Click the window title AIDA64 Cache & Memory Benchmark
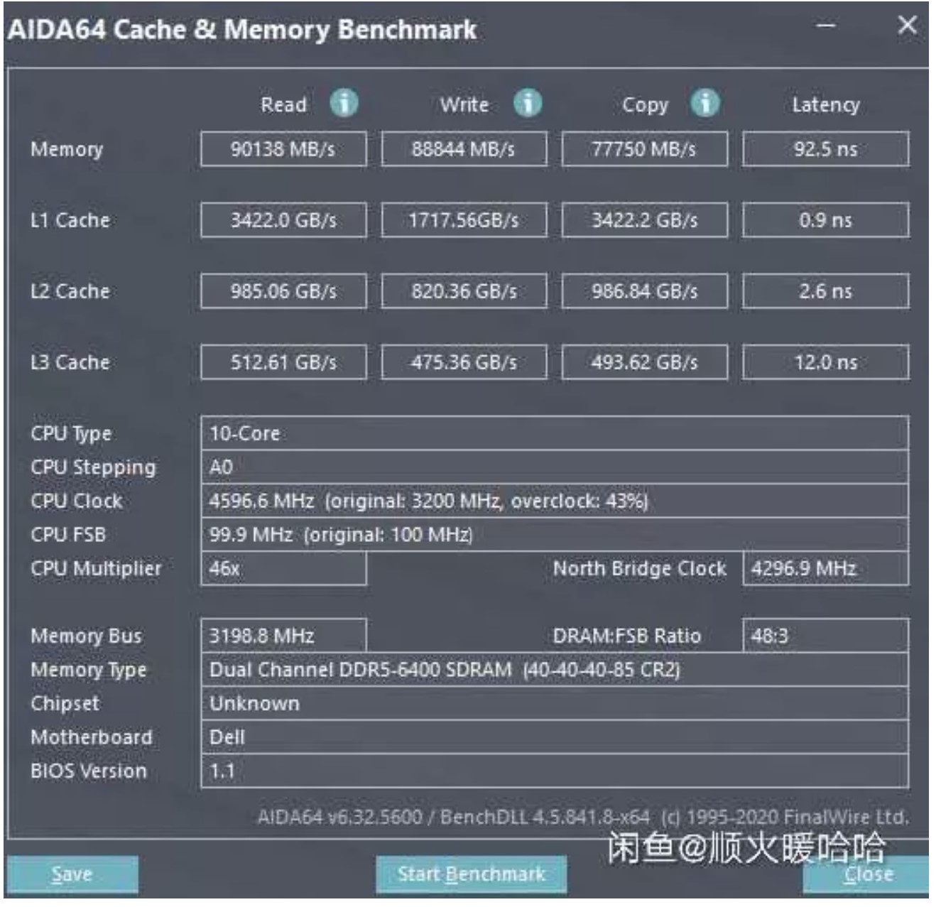Screen dimensions: 941x907 (241, 30)
